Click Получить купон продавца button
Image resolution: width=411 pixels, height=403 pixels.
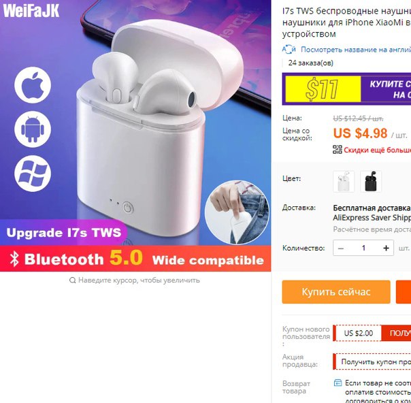click(372, 362)
